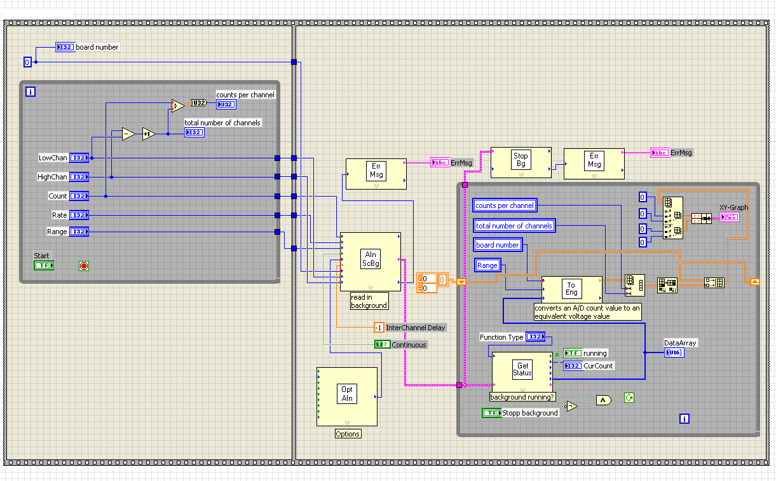Click the 'converts an A/D count value' description

(x=588, y=312)
